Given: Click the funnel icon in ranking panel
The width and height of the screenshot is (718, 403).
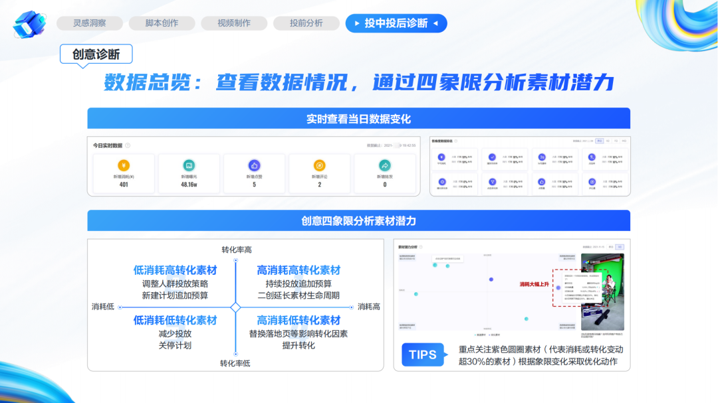Looking at the screenshot, I should 492,182.
